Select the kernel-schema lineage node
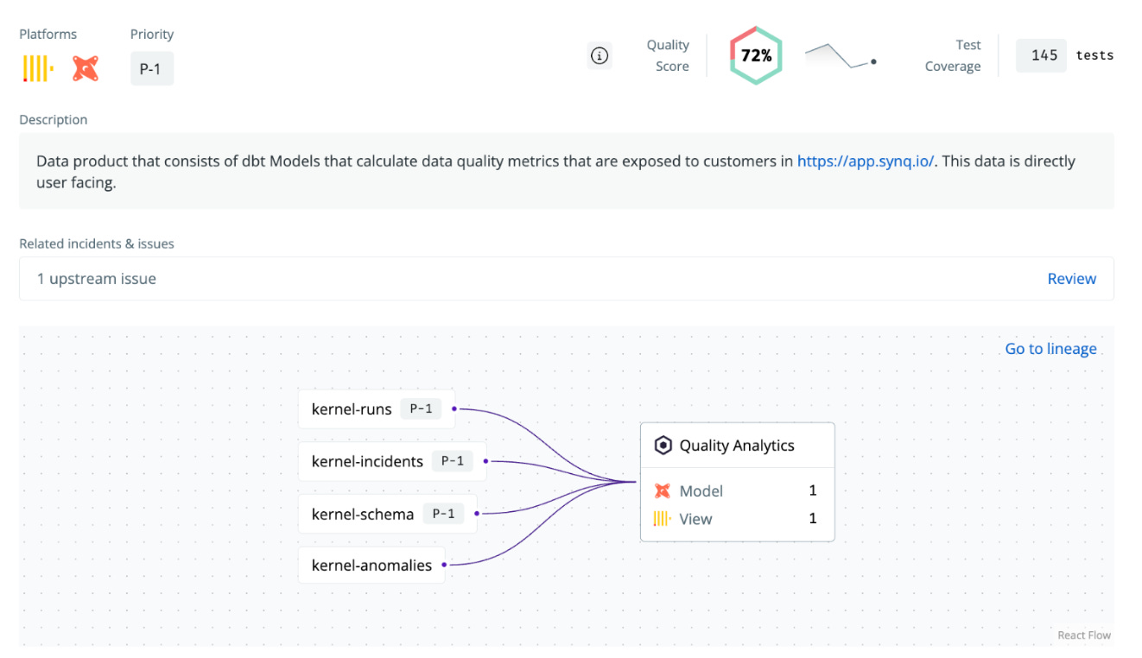1142x658 pixels. [388, 514]
